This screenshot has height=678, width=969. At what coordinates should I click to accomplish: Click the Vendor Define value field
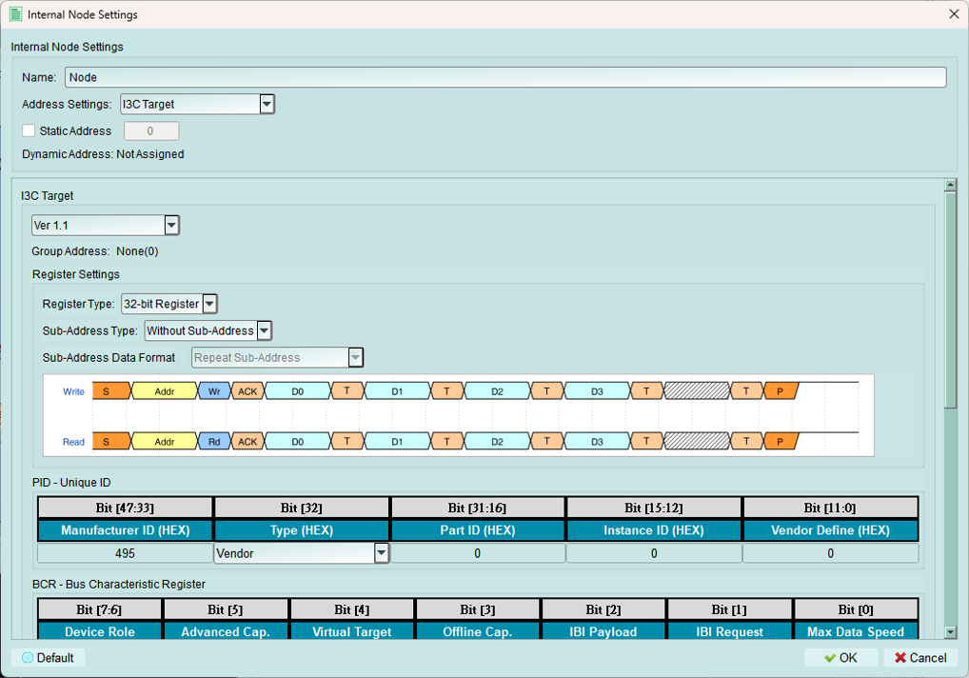(831, 553)
